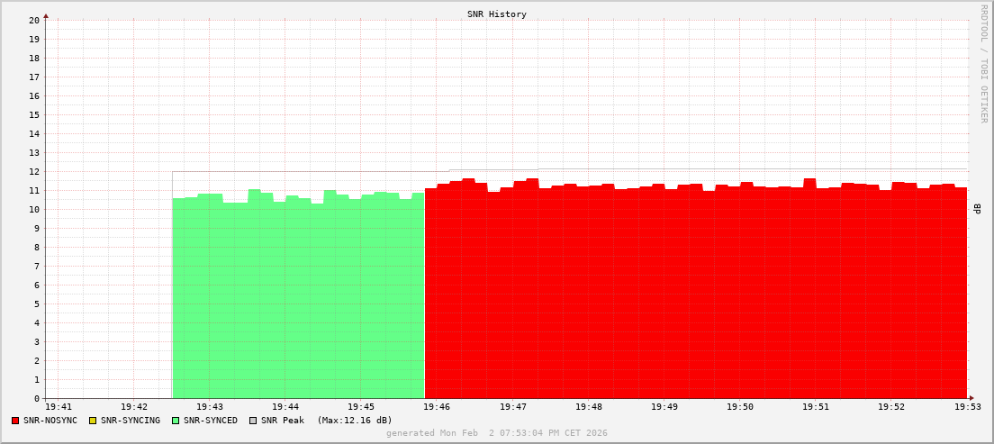Click the RRDTOOL / TOBI OETIKER watermark
The width and height of the screenshot is (994, 444).
pyautogui.click(x=983, y=63)
